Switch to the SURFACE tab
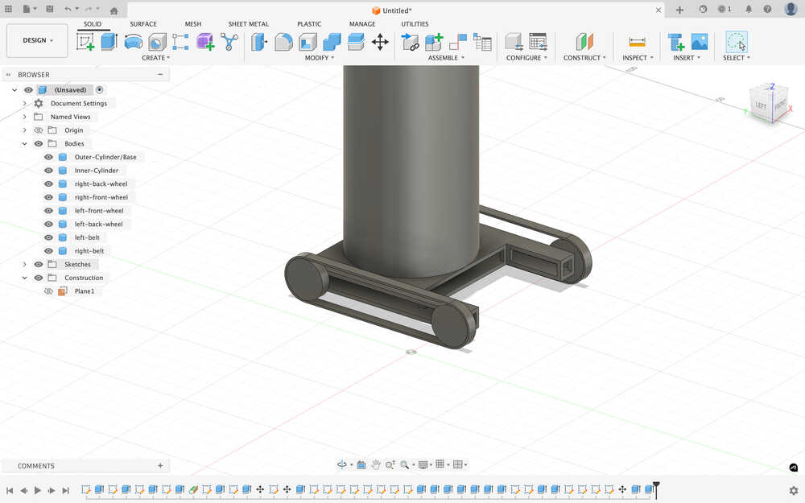805x503 pixels. pyautogui.click(x=142, y=24)
